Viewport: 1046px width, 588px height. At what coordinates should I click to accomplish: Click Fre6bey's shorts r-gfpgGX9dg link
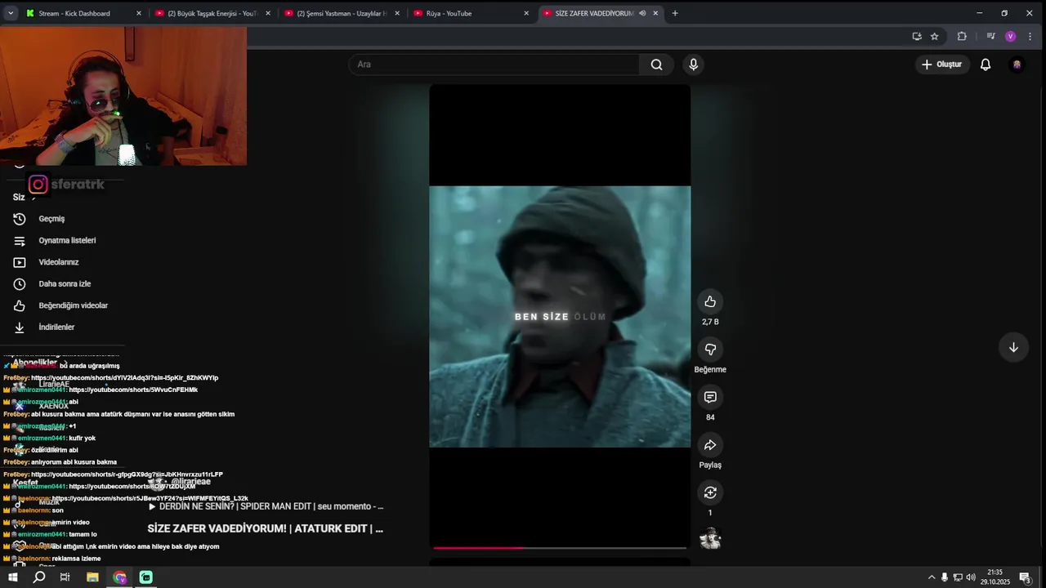127,474
